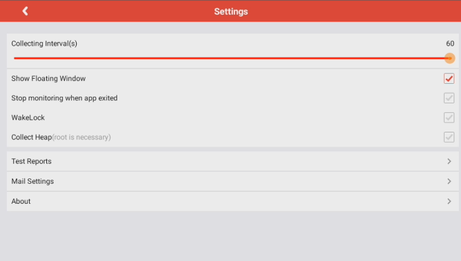Click the Settings title in header
The width and height of the screenshot is (461, 261).
click(x=231, y=11)
